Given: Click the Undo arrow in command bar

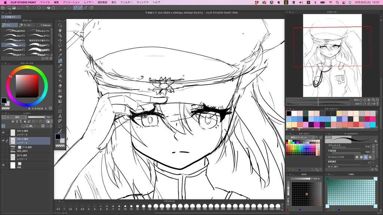Looking at the screenshot, I should click(x=28, y=8).
